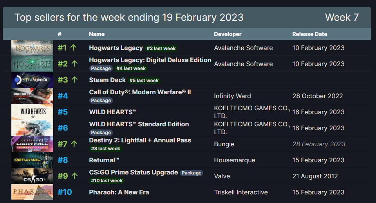Click the Name column header
This screenshot has height=203, width=376.
pos(97,34)
